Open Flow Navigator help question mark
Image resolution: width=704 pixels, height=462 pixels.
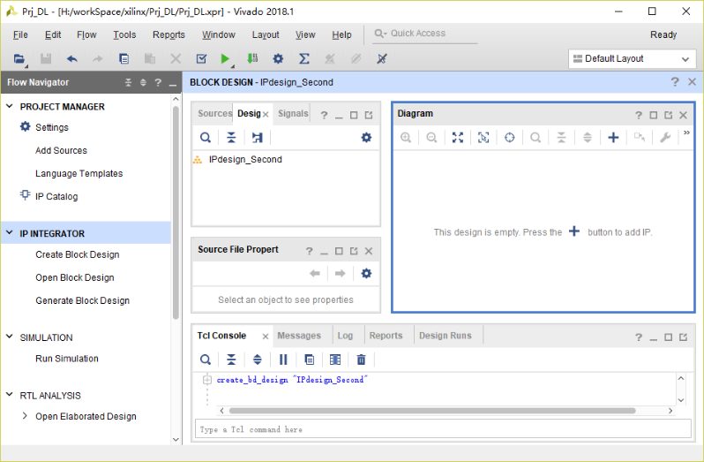click(158, 82)
